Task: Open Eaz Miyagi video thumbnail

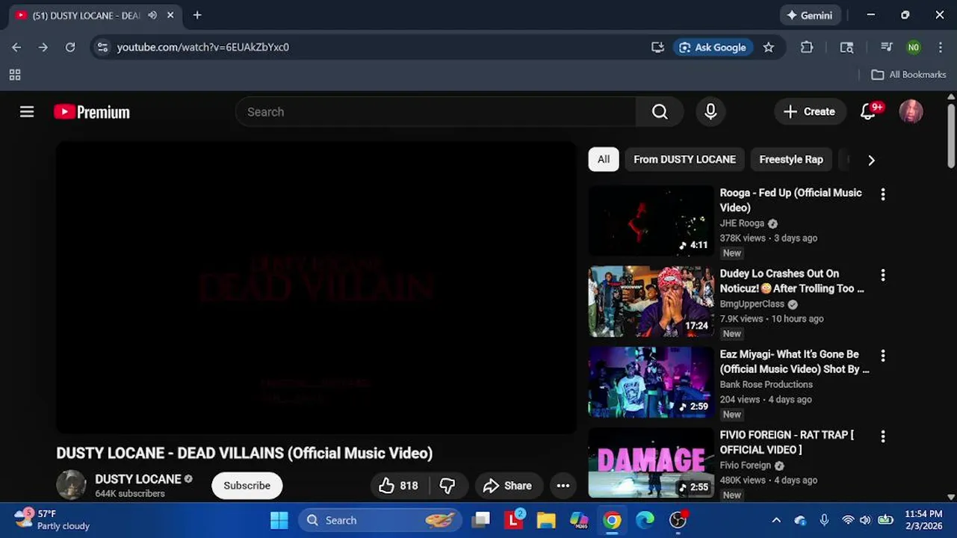Action: pos(651,382)
